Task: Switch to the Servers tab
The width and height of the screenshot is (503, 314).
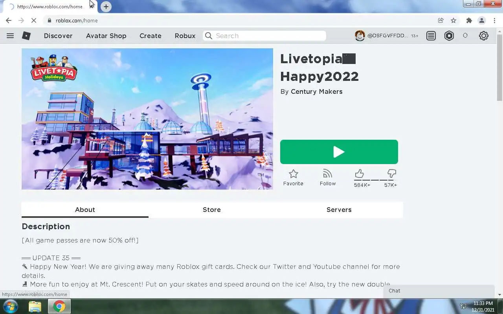Action: pyautogui.click(x=339, y=210)
